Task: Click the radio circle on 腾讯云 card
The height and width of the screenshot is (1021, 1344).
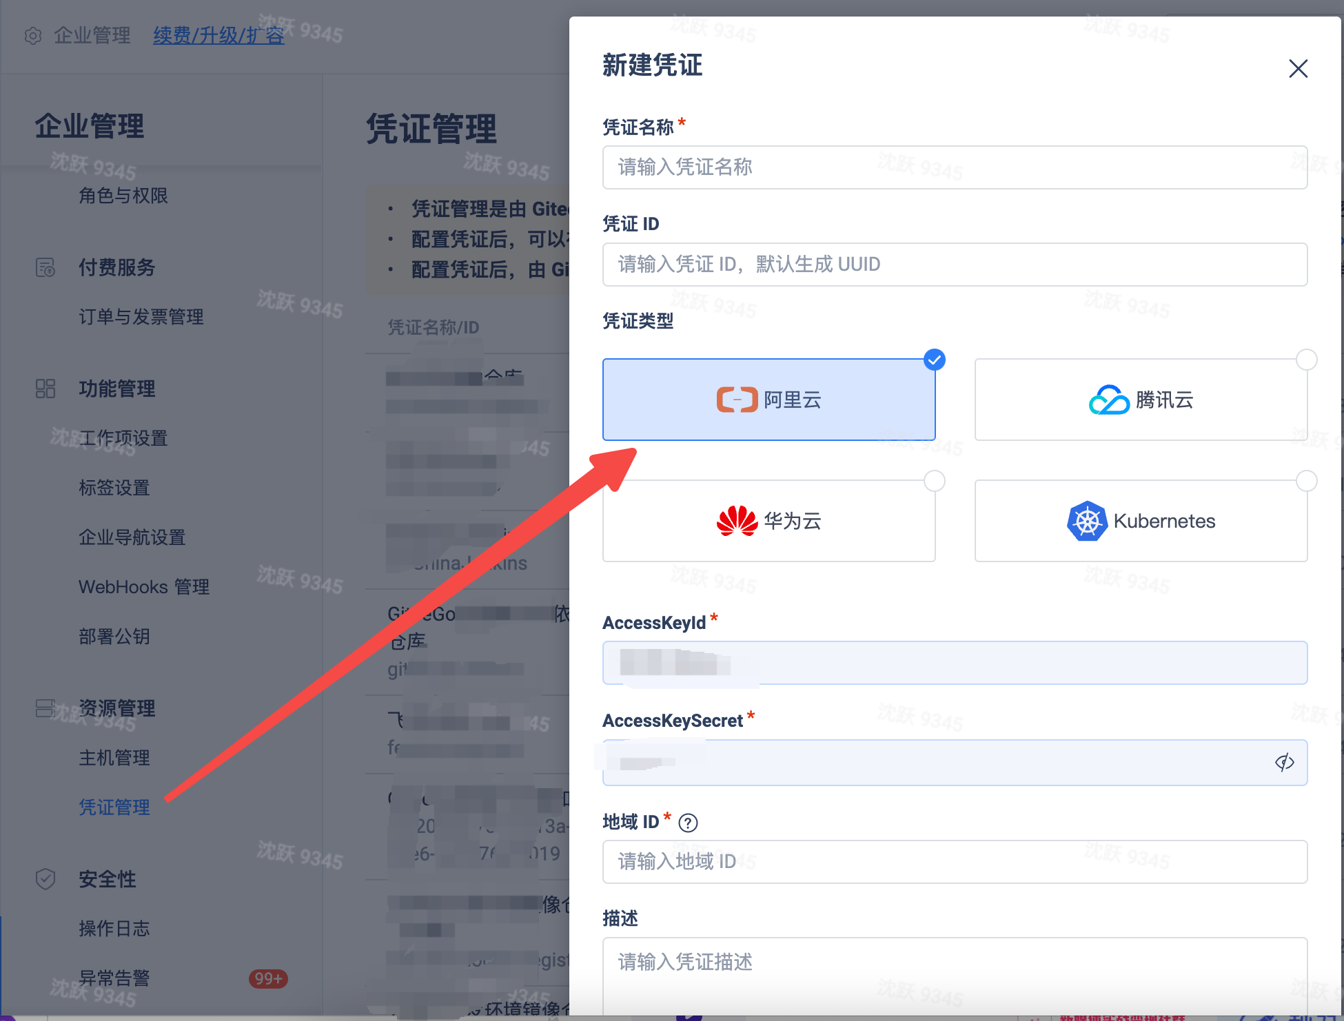Action: point(1306,360)
